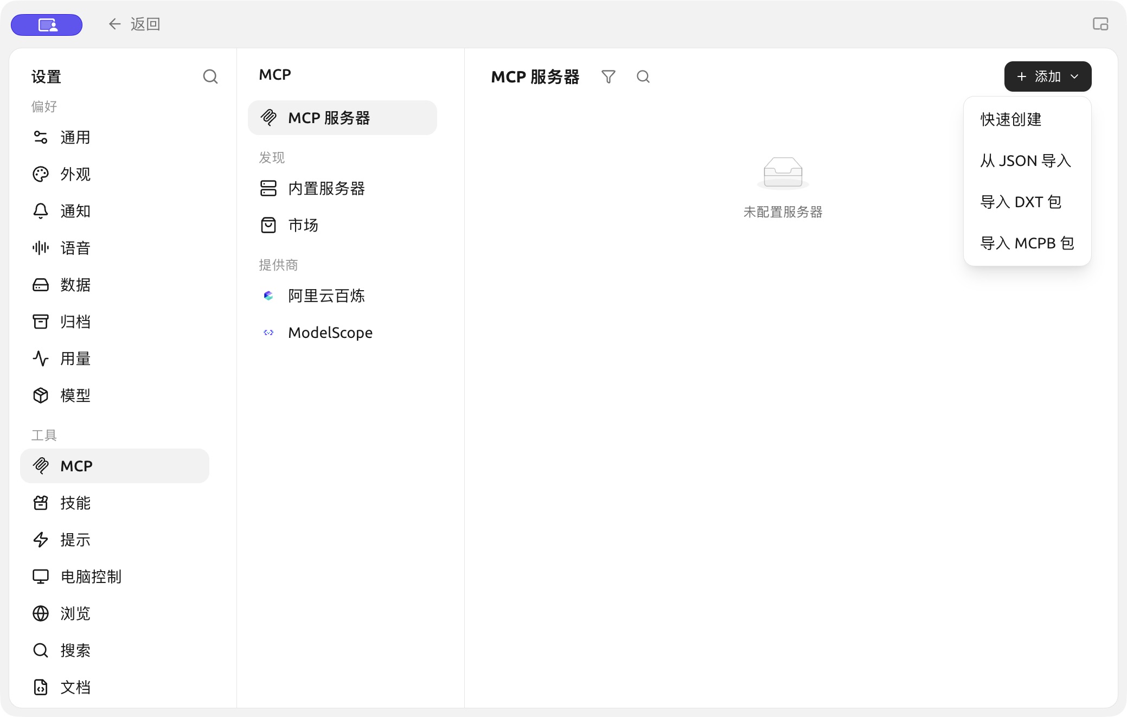Select 电脑控制 computer control settings
1127x717 pixels.
click(x=114, y=577)
